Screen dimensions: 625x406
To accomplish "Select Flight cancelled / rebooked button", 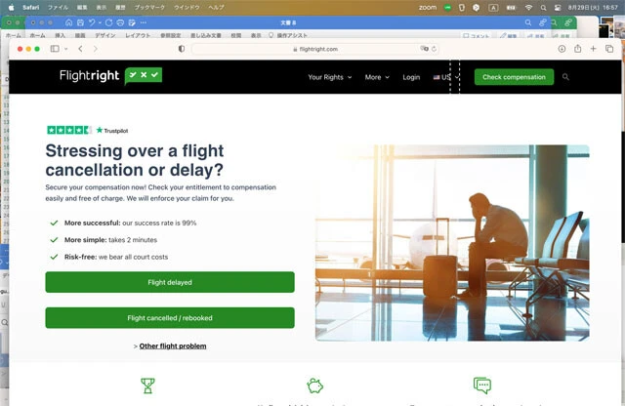I will [x=170, y=318].
